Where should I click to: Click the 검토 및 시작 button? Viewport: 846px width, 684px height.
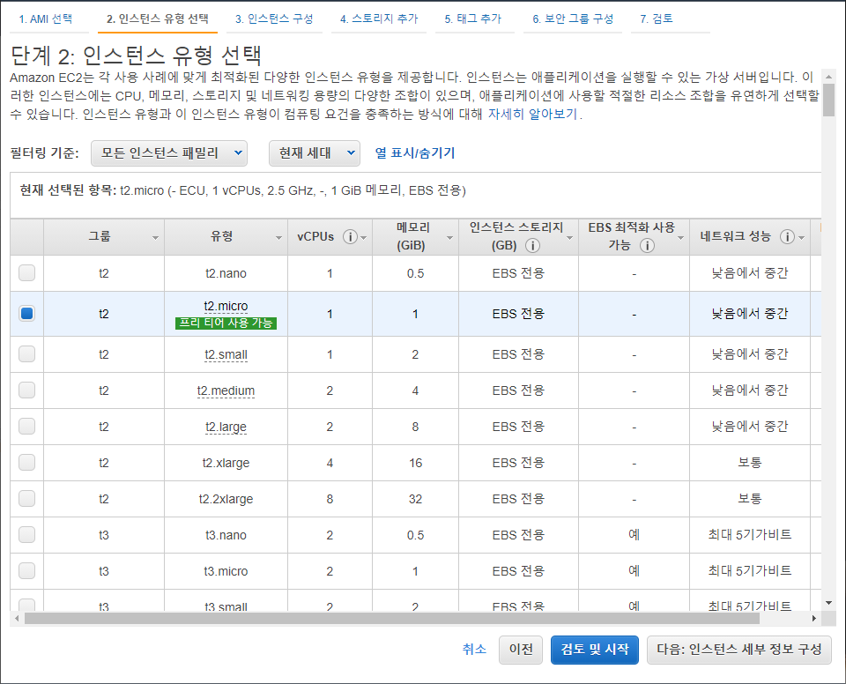pyautogui.click(x=595, y=650)
